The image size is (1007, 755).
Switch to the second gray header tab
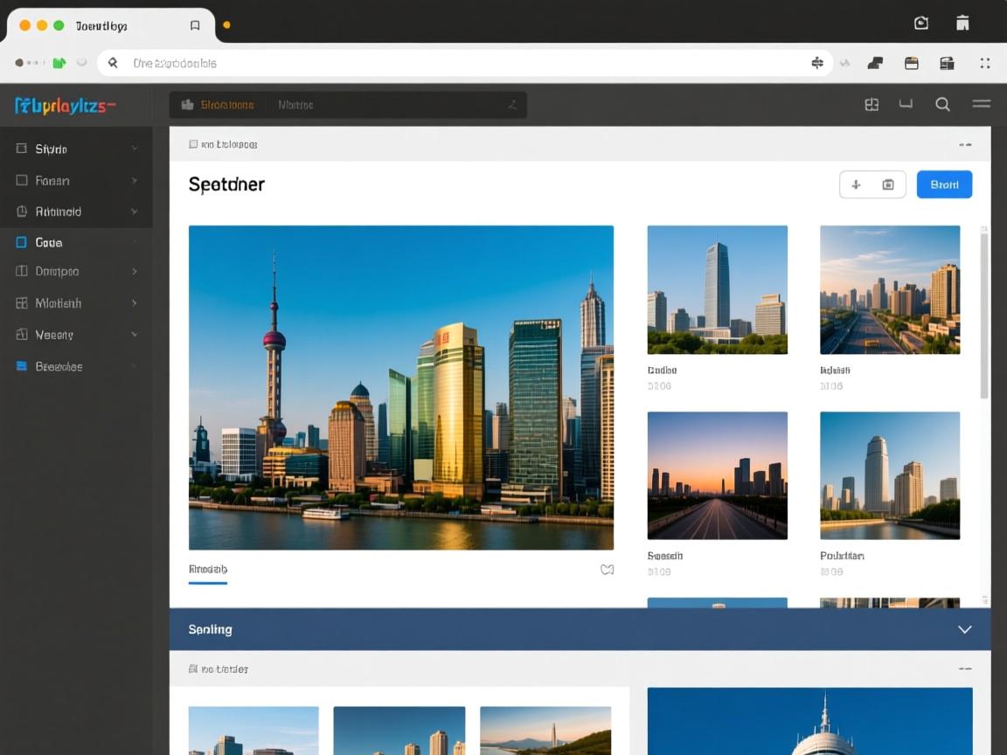[x=295, y=105]
